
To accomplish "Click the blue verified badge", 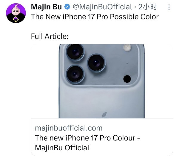I will 67,7.
